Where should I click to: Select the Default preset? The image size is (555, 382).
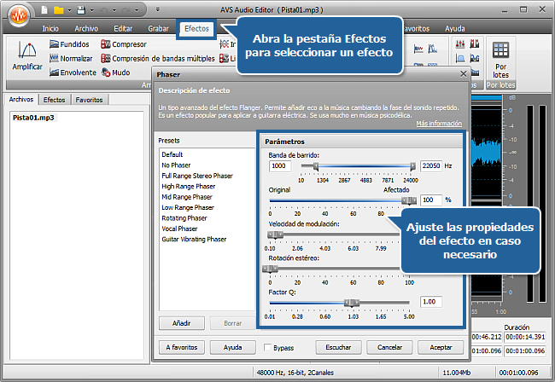click(172, 154)
